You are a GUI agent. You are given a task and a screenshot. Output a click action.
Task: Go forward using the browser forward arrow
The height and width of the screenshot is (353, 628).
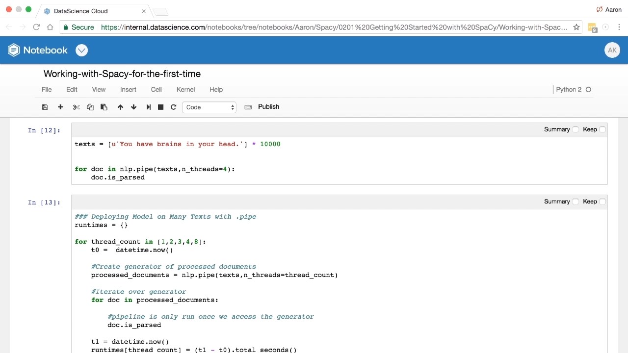(x=23, y=27)
